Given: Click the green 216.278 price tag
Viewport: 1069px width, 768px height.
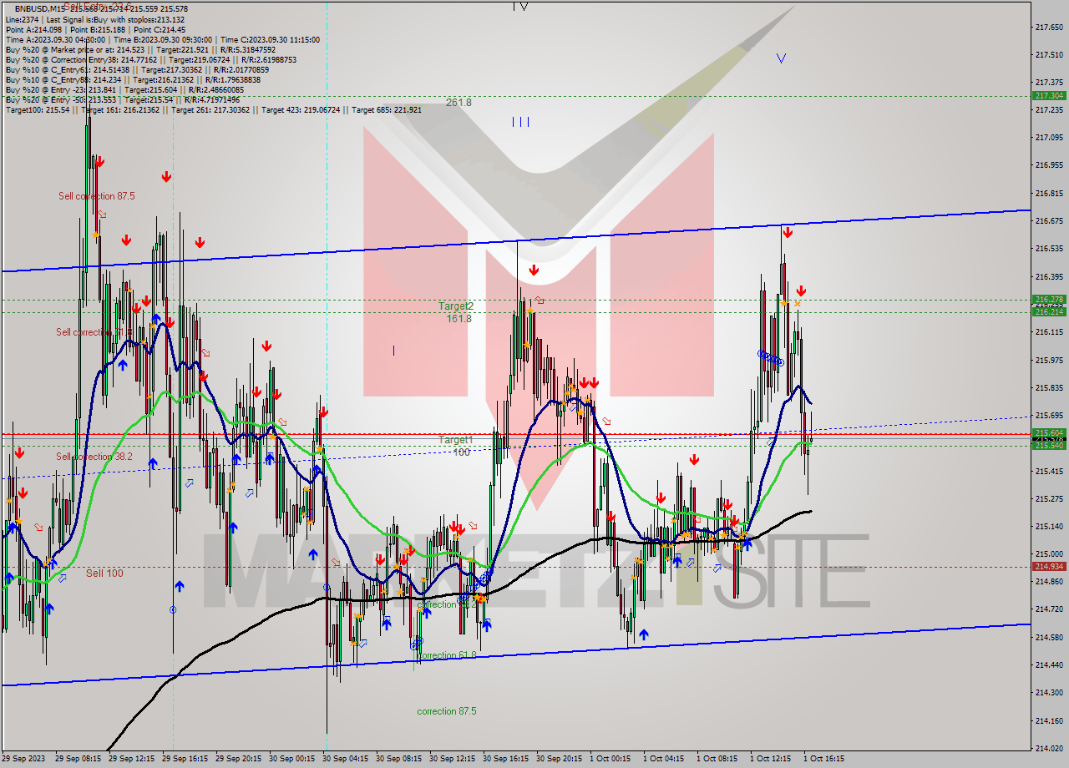Looking at the screenshot, I should 1049,299.
